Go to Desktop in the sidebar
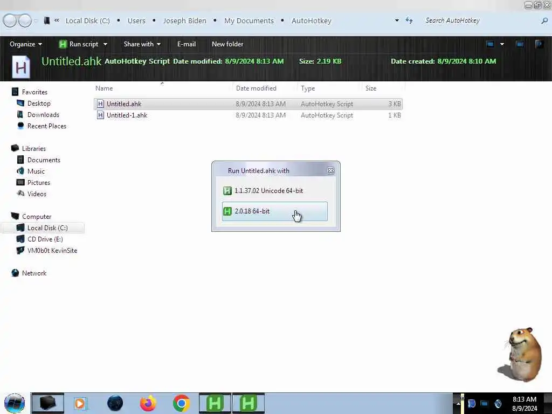 point(39,103)
